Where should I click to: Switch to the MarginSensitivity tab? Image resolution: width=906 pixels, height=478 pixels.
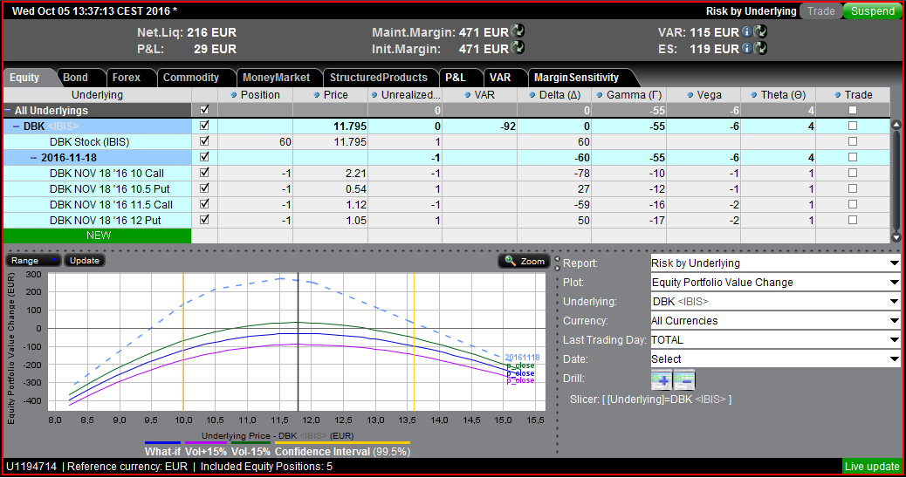(576, 78)
